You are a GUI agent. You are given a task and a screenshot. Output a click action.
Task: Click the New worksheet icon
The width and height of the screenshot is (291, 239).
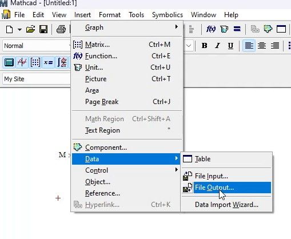coord(10,29)
